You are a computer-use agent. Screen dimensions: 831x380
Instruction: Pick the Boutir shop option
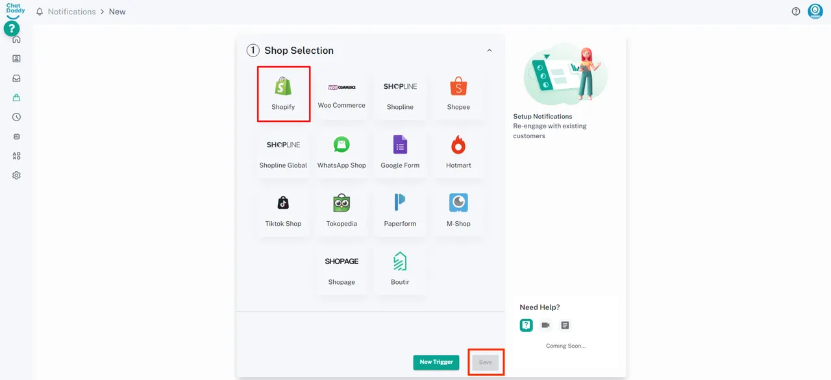pyautogui.click(x=400, y=269)
